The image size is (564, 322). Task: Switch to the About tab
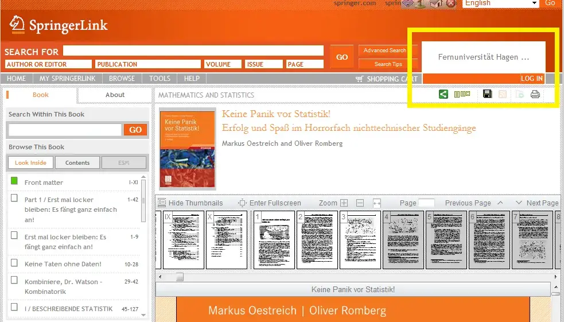point(115,95)
